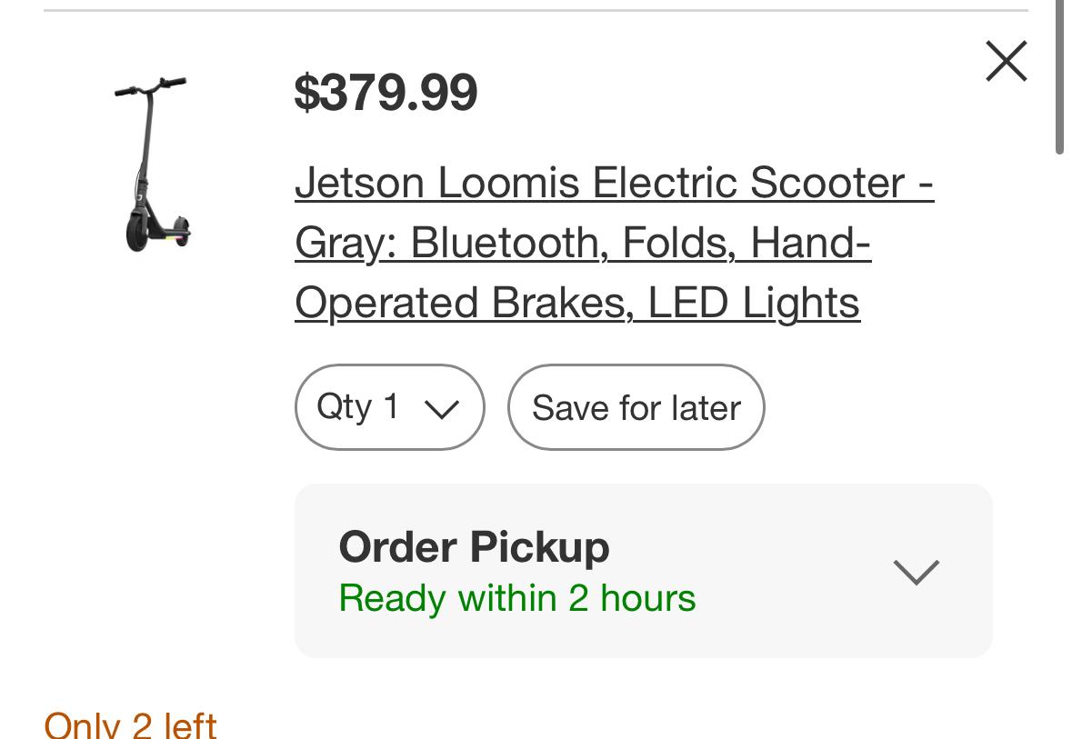Click the $379.99 price label
Image resolution: width=1072 pixels, height=739 pixels.
(386, 93)
